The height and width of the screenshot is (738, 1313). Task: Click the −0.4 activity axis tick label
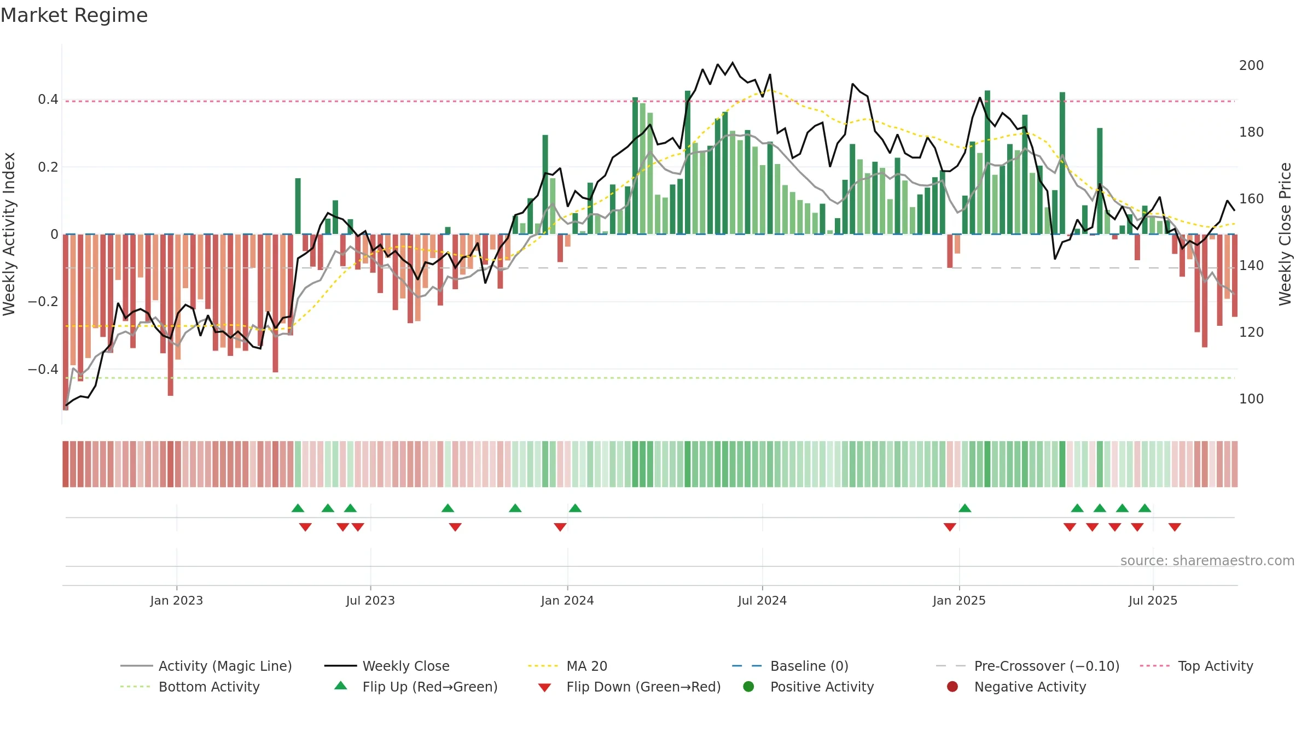point(43,370)
